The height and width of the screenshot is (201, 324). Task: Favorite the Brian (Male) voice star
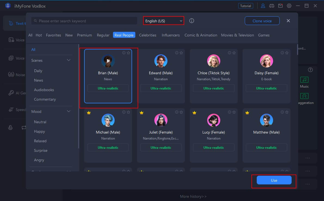pos(128,53)
